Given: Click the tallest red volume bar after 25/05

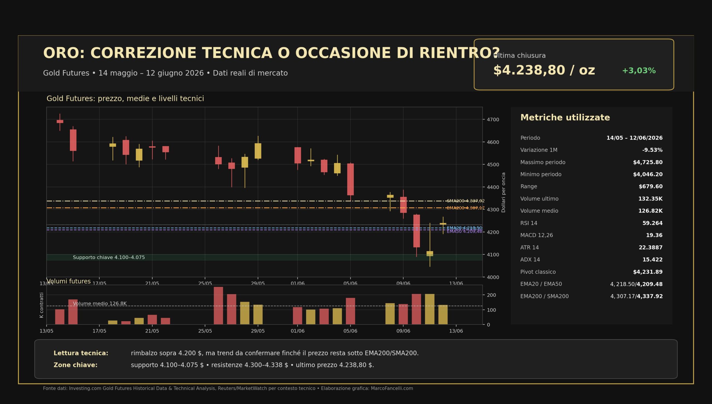Looking at the screenshot, I should click(218, 306).
